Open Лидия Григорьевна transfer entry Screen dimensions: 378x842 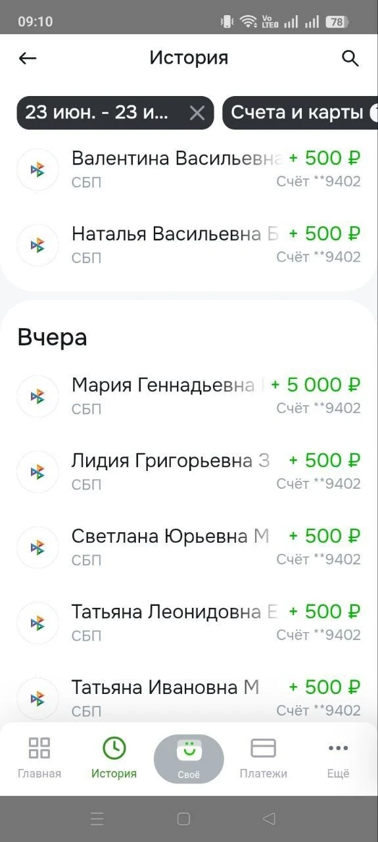pyautogui.click(x=189, y=471)
